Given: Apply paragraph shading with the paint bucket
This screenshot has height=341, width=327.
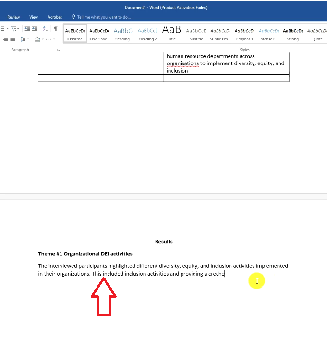Looking at the screenshot, I should [x=37, y=39].
